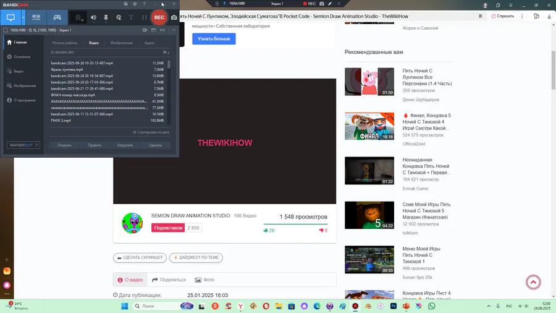Click the pause icon in Bandicam toolbar
The height and width of the screenshot is (313, 556).
click(144, 17)
